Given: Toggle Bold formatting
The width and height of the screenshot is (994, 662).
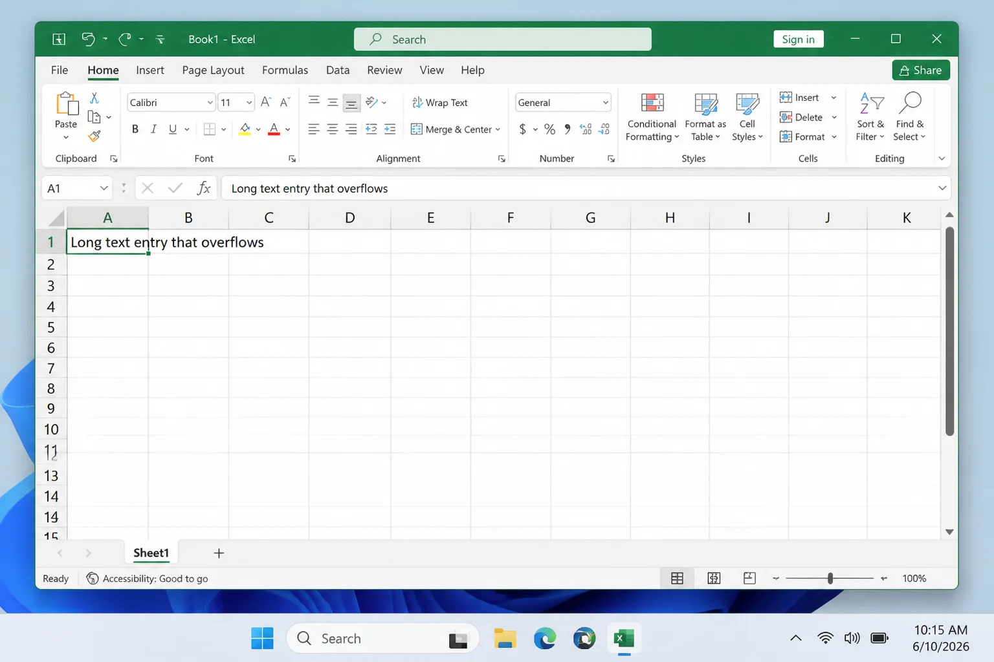Looking at the screenshot, I should point(135,129).
